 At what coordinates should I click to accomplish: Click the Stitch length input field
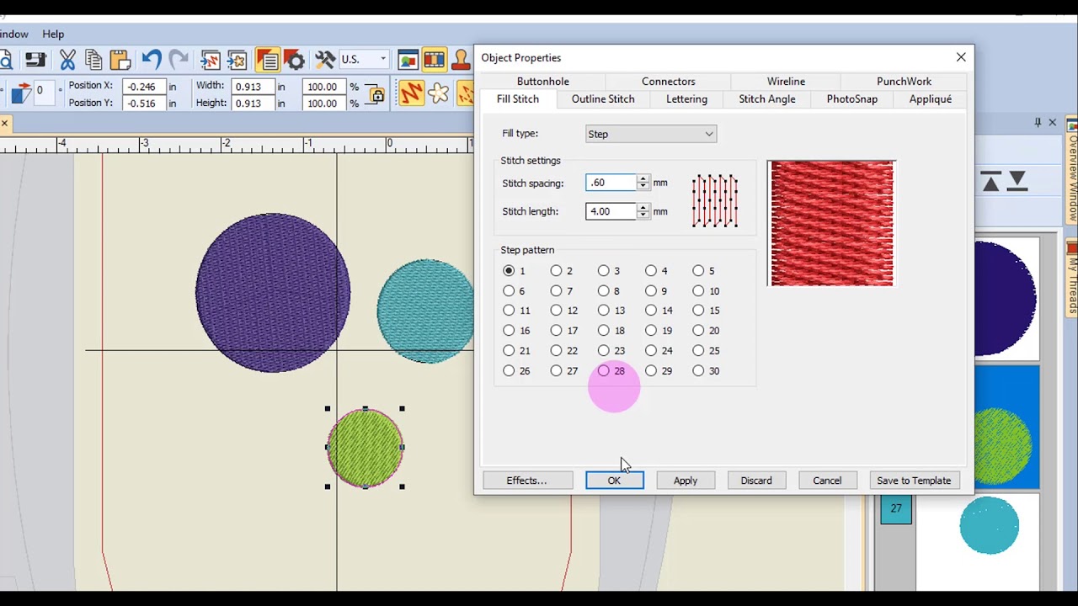[611, 211]
